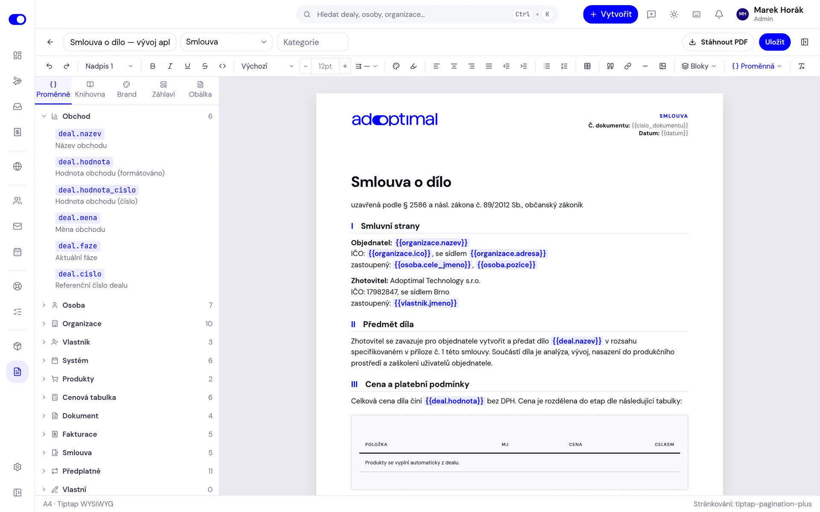This screenshot has width=820, height=512.
Task: Decrease font size with minus button
Action: click(x=305, y=66)
